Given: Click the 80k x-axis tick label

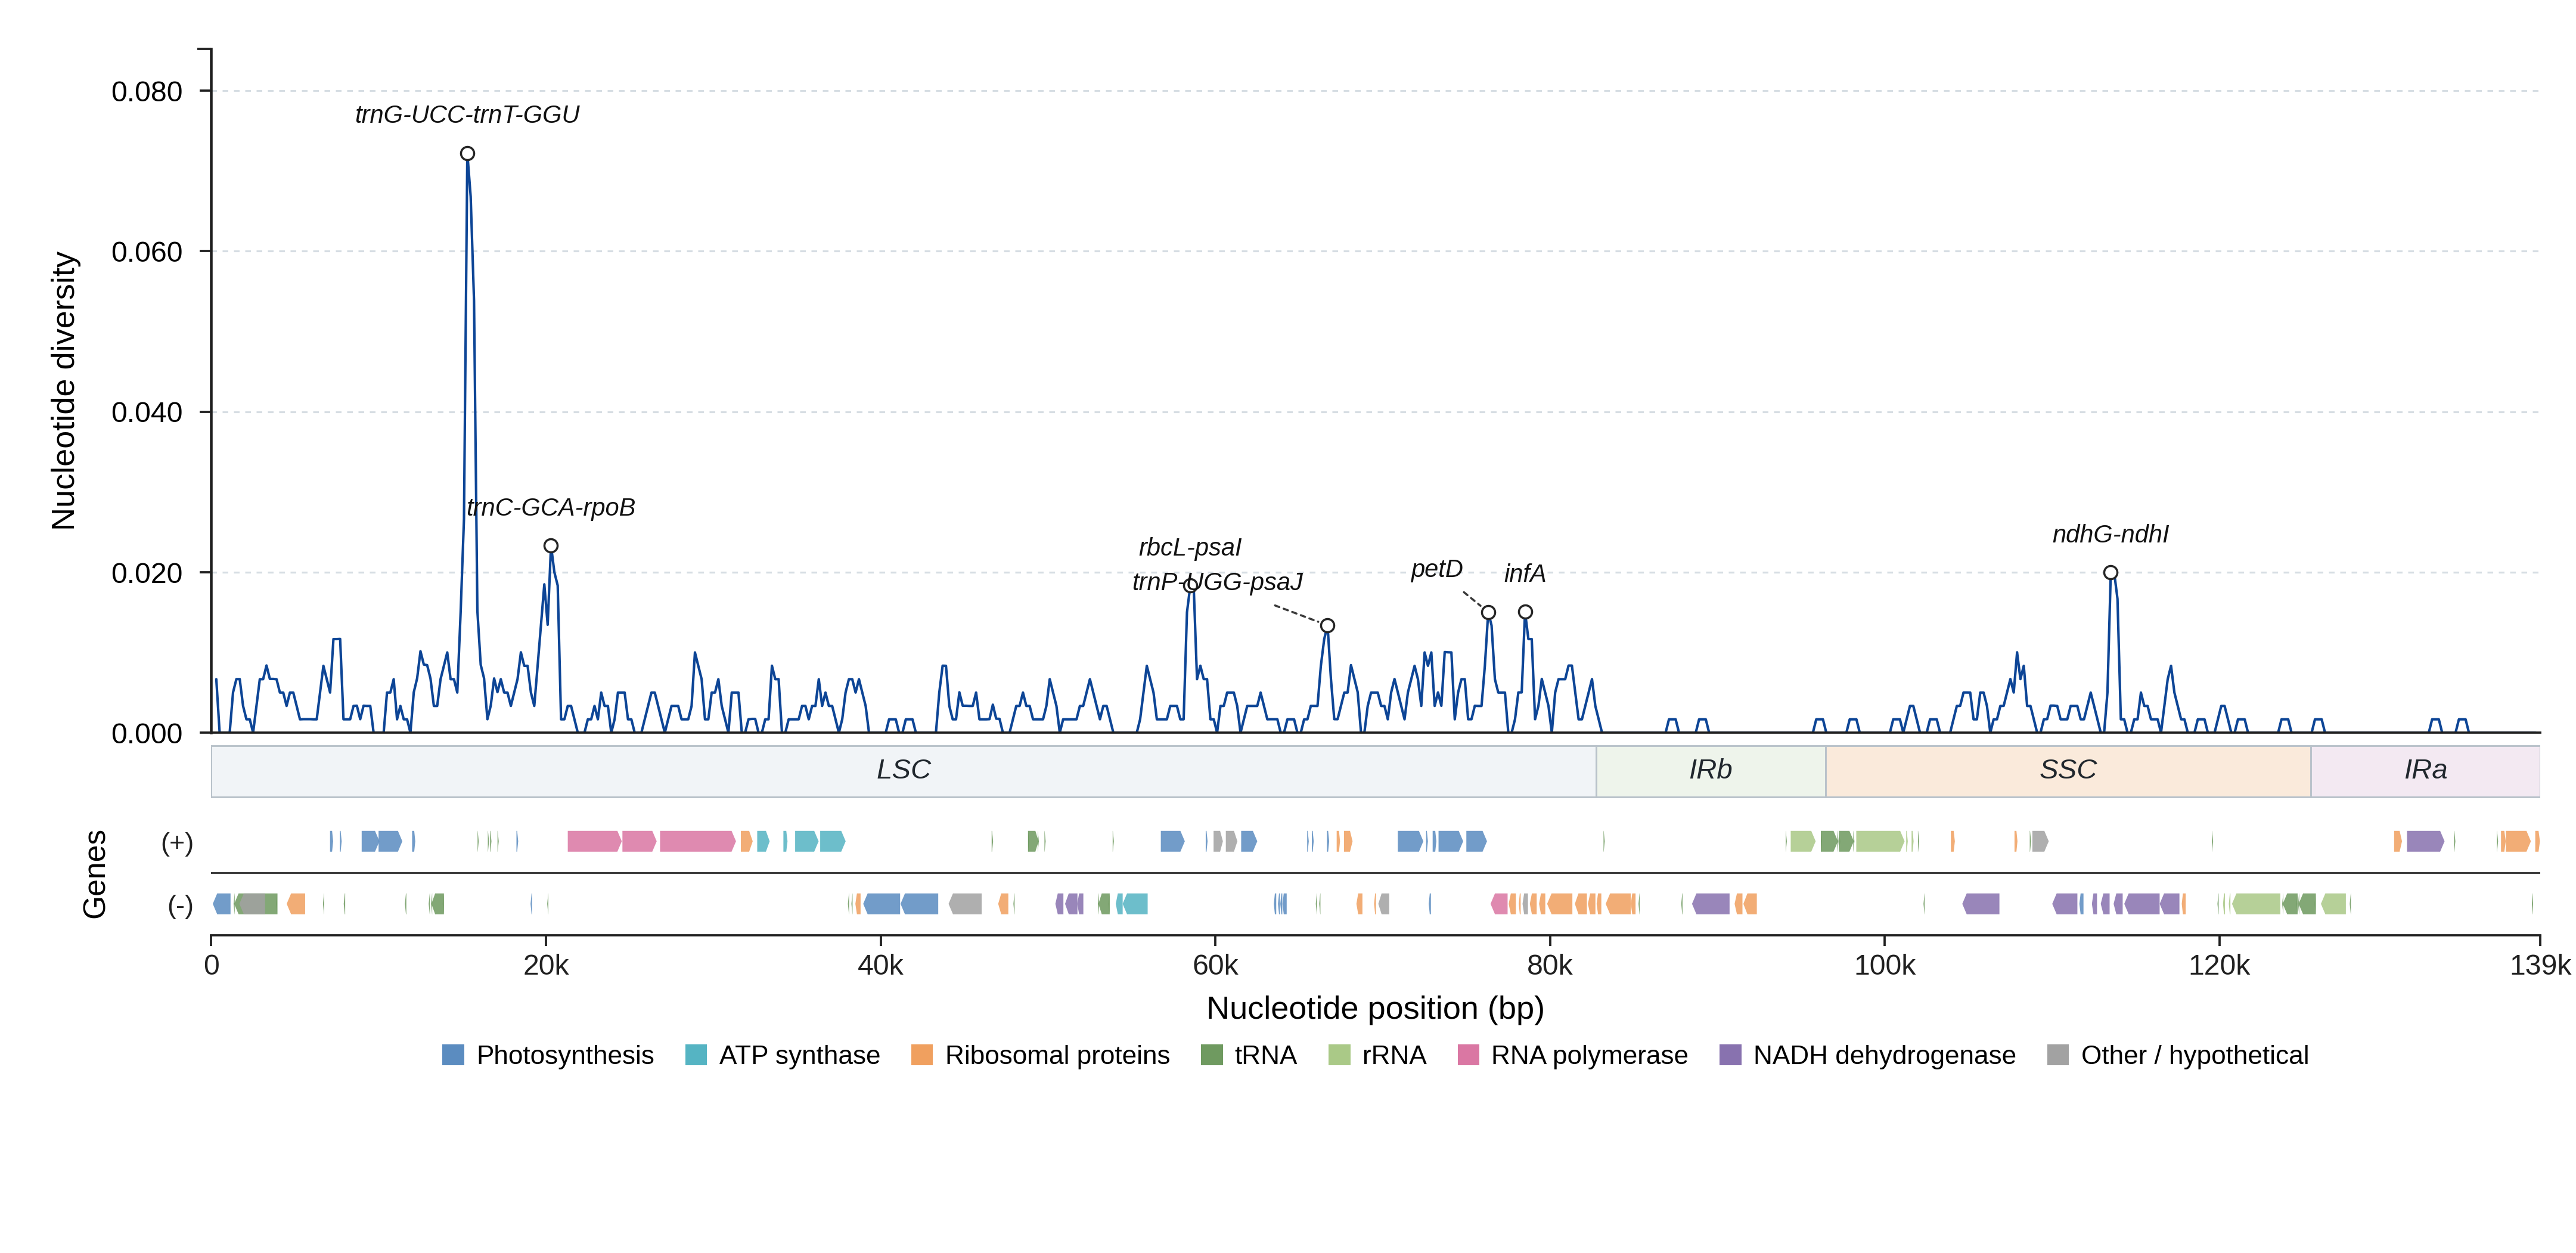Looking at the screenshot, I should 1550,966.
